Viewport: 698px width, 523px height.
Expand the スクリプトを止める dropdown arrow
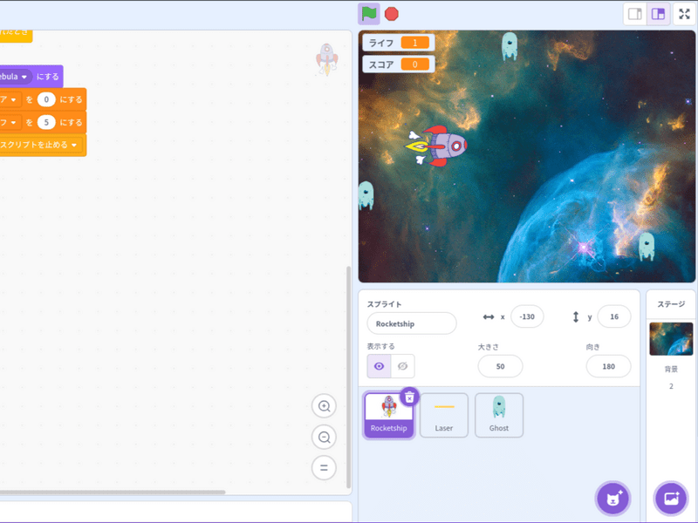(74, 145)
